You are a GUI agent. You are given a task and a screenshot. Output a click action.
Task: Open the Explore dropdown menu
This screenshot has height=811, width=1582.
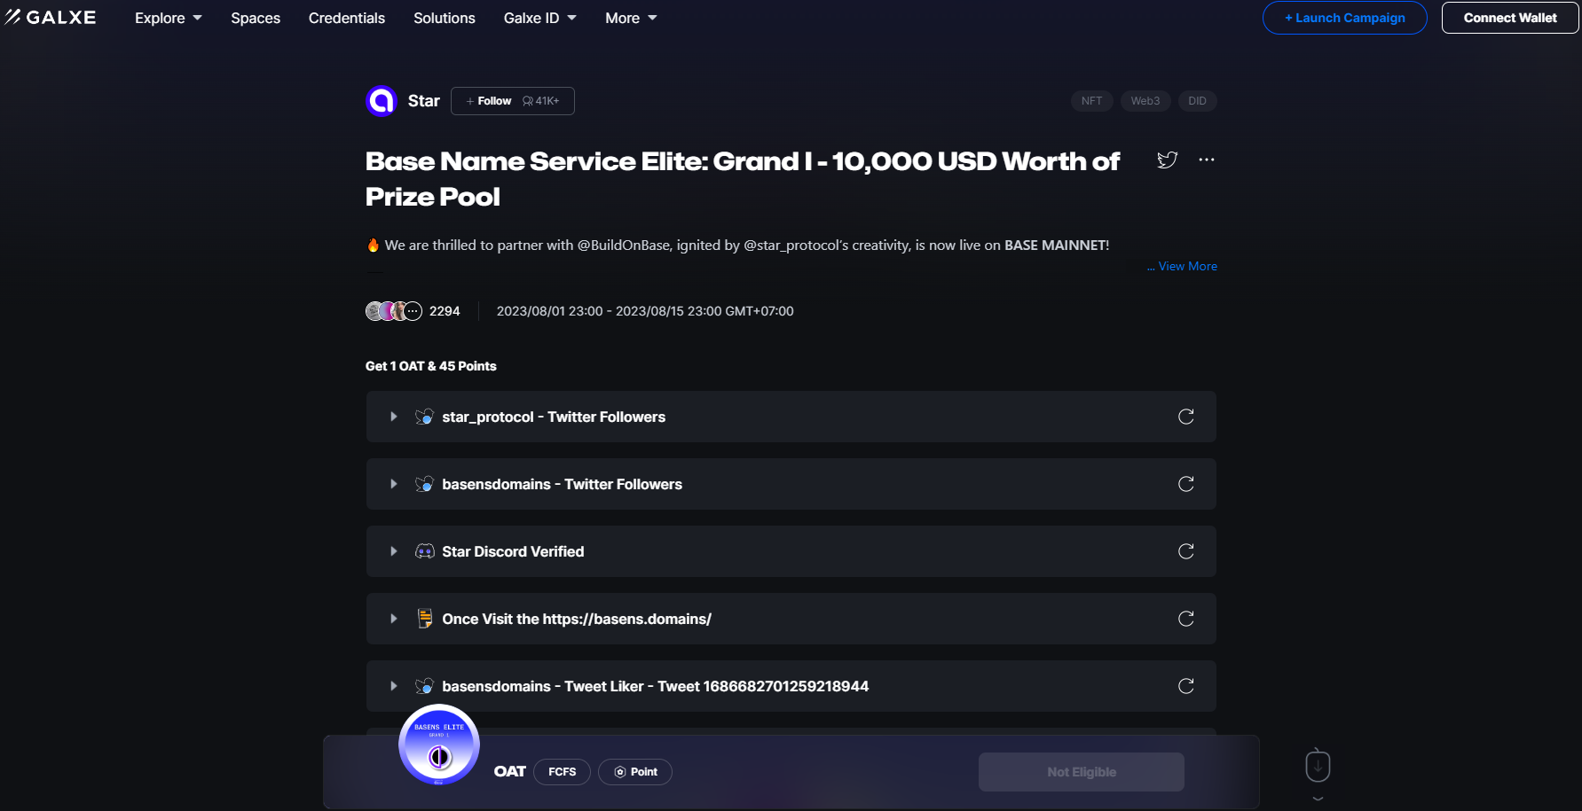(169, 18)
